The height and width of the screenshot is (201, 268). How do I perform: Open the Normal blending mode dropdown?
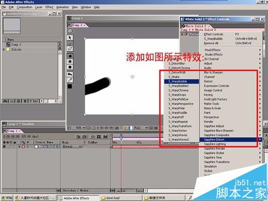(72, 146)
